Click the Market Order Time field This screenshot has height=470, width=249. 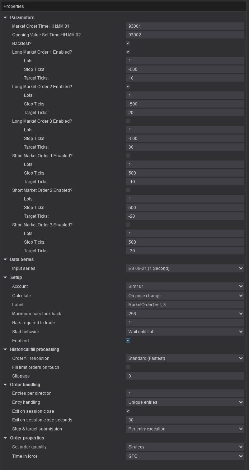pos(185,26)
